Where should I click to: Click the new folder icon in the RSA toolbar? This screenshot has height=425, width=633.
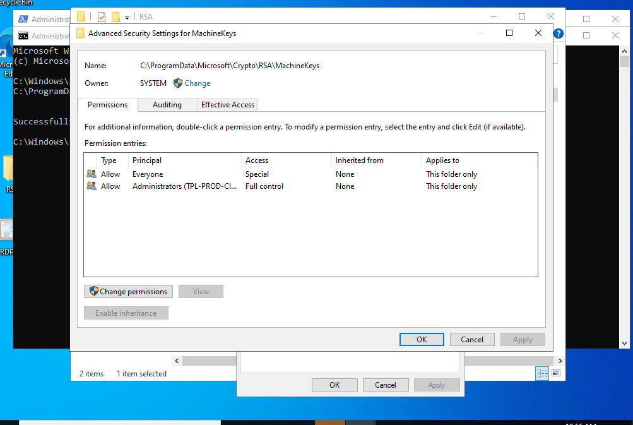coord(116,17)
